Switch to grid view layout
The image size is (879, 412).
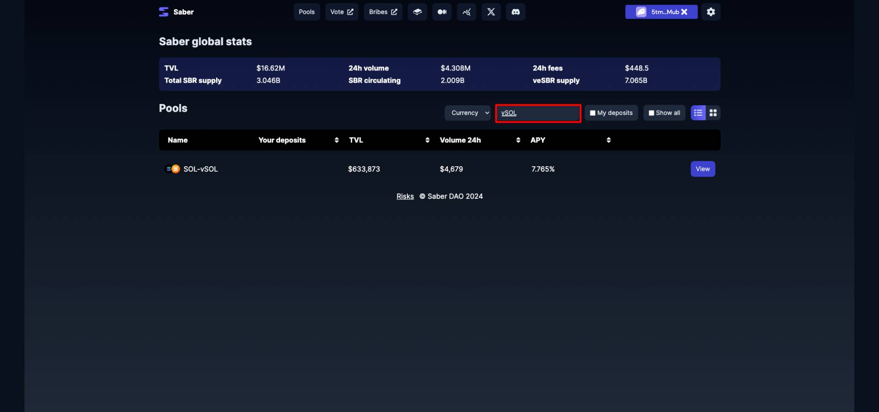(713, 113)
